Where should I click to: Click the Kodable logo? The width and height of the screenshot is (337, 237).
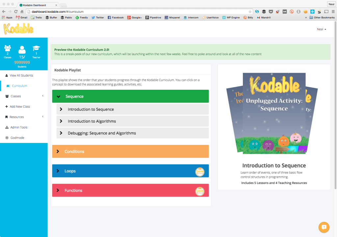18,29
